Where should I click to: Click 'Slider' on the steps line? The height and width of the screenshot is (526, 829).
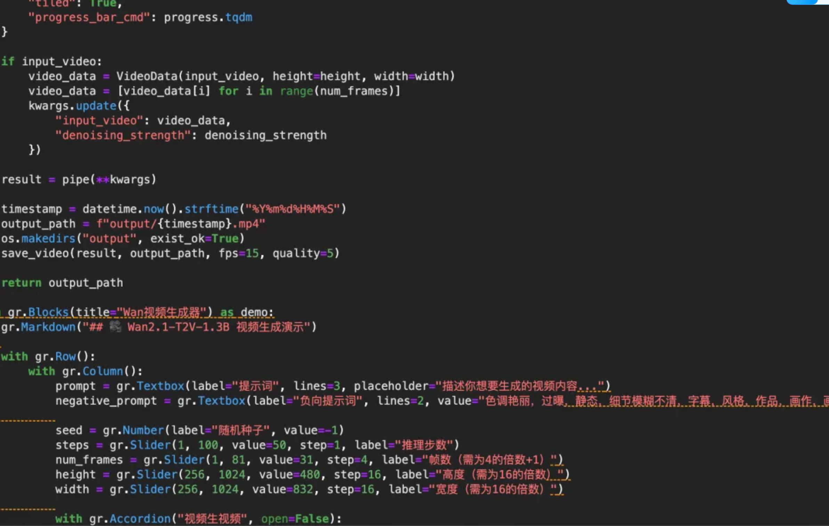click(151, 445)
